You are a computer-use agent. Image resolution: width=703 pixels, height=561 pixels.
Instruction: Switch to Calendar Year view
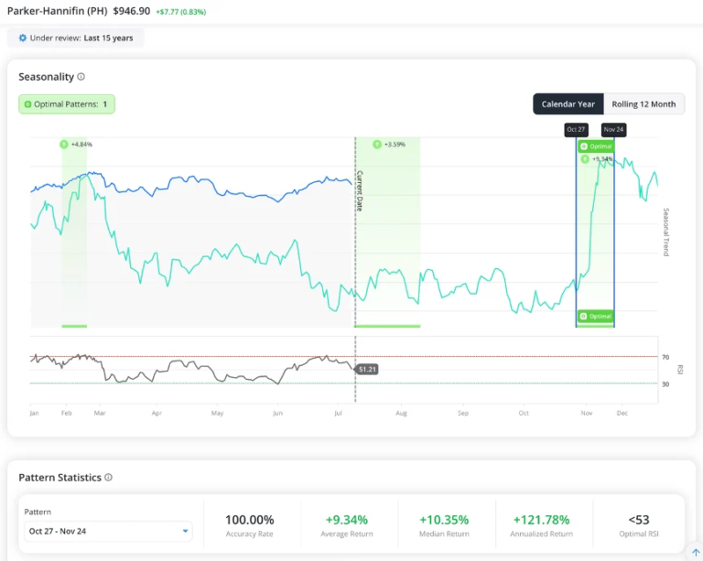pos(568,104)
